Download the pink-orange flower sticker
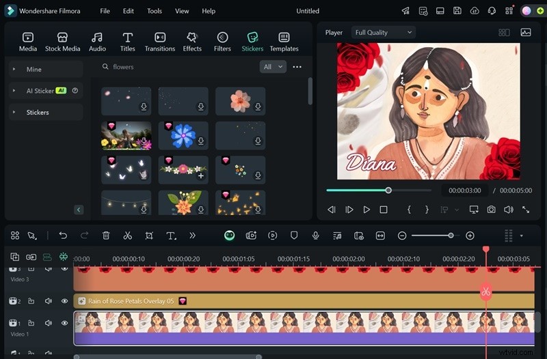 [258, 106]
